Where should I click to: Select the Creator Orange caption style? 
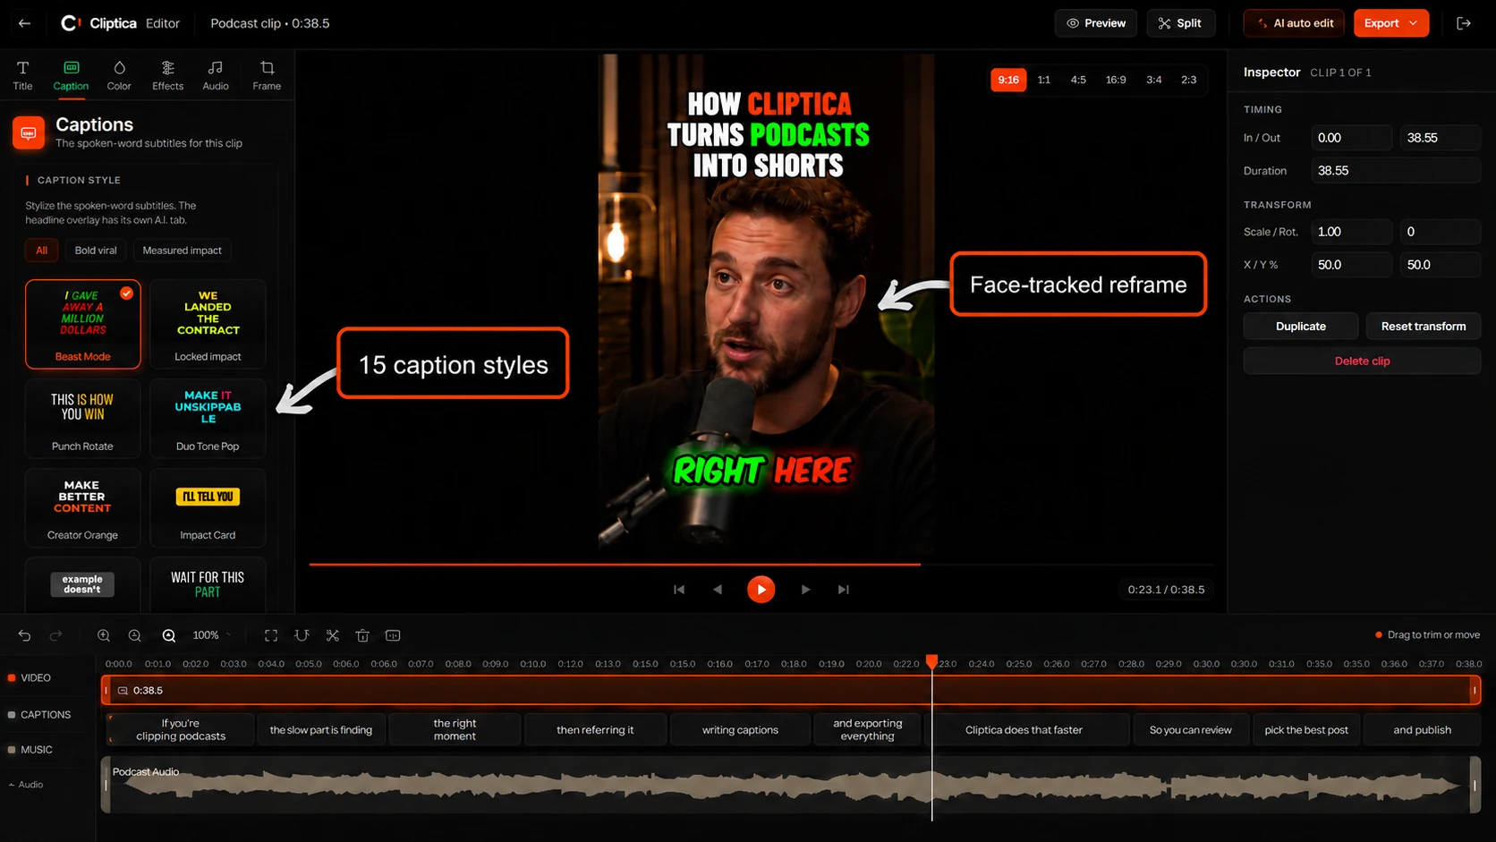[83, 507]
